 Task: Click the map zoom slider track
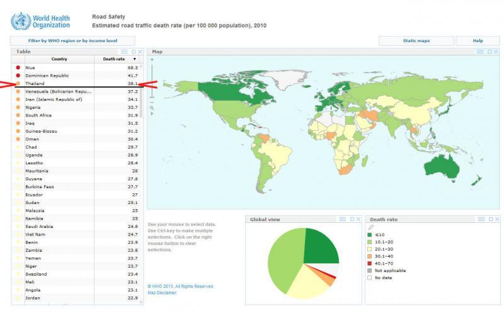pos(152,81)
